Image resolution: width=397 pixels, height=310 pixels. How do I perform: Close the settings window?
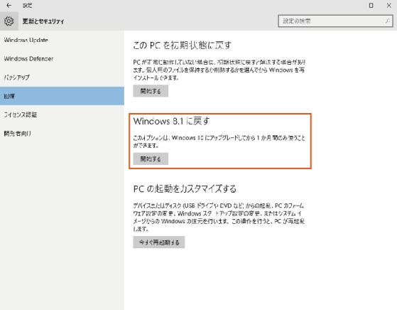coord(389,5)
